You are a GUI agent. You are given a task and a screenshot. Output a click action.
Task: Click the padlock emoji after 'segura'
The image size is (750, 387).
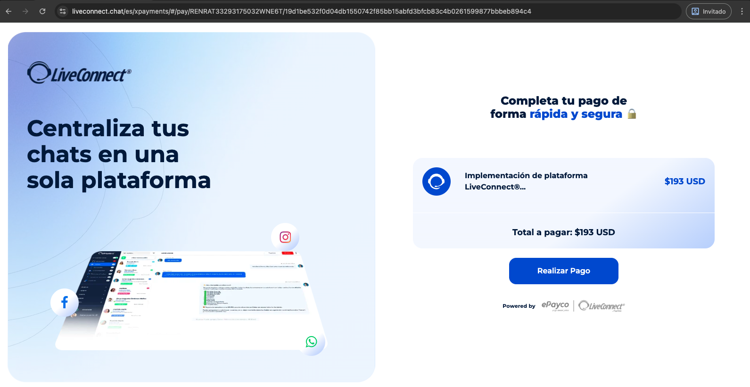coord(632,114)
